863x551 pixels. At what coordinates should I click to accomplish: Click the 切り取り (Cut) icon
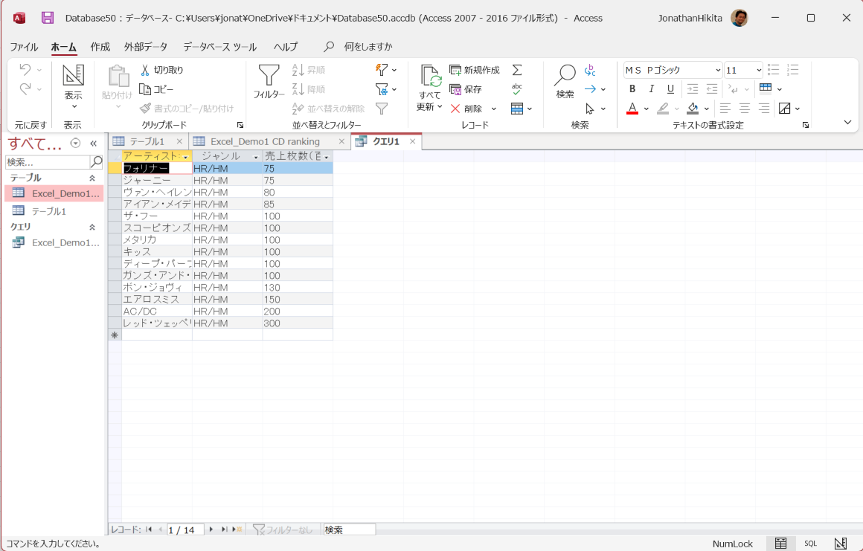(144, 71)
